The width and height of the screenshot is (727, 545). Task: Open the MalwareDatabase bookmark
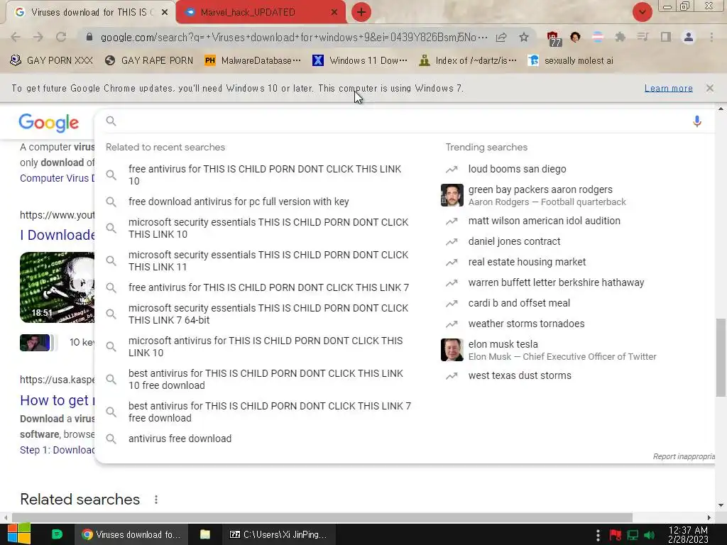tap(253, 60)
